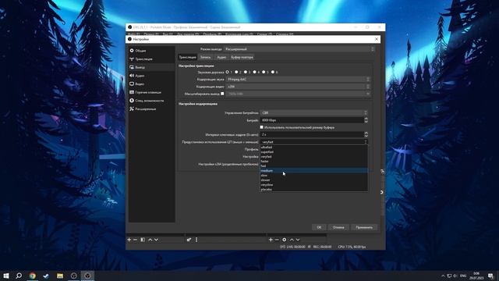The image size is (499, 281).
Task: Choose placebo from the preset list
Action: coord(314,190)
